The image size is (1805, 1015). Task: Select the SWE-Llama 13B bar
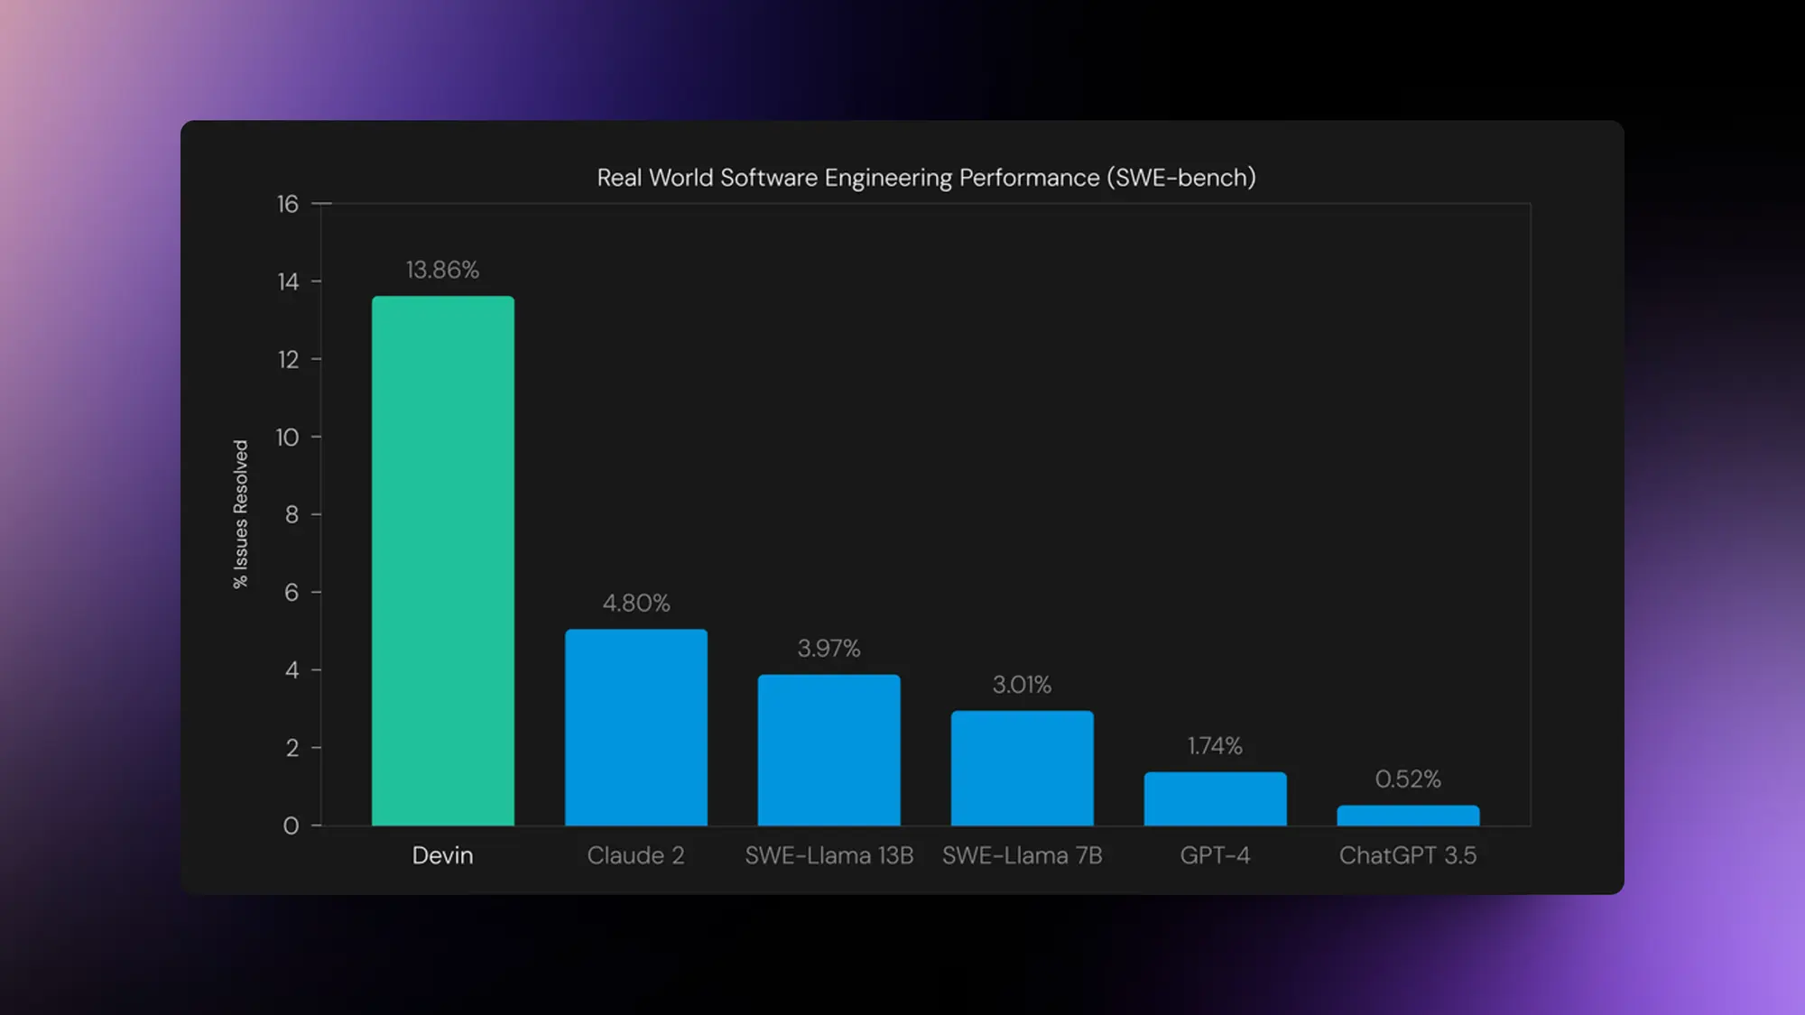coord(829,750)
